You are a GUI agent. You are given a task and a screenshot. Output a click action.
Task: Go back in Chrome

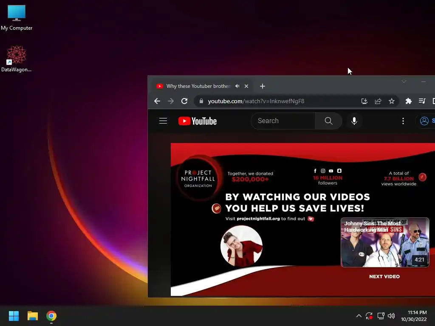click(157, 101)
